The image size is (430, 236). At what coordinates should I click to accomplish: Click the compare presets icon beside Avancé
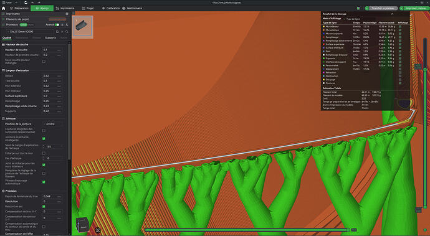67,25
